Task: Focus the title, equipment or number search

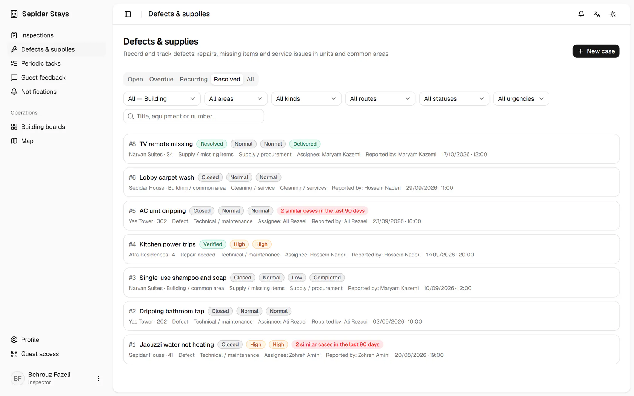Action: (x=194, y=116)
